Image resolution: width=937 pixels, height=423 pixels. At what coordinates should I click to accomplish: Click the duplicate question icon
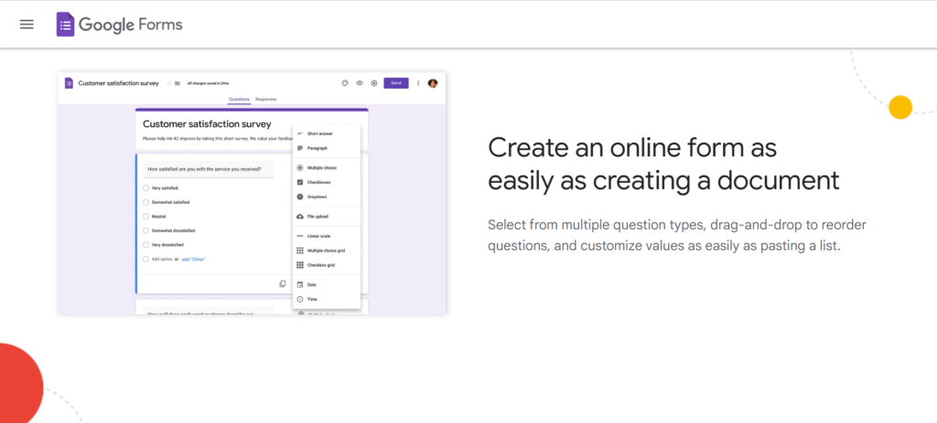[283, 284]
